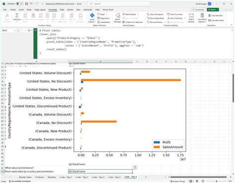The width and height of the screenshot is (235, 183).
Task: Click the Logical functions icon
Action: [x=41, y=15]
